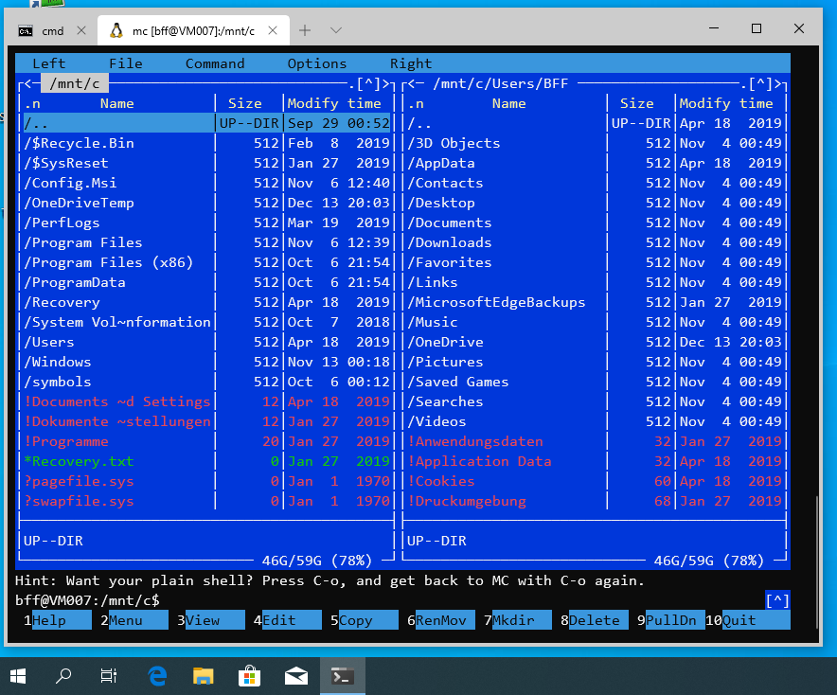Sort left panel by Modify time column
The width and height of the screenshot is (837, 695).
[334, 103]
